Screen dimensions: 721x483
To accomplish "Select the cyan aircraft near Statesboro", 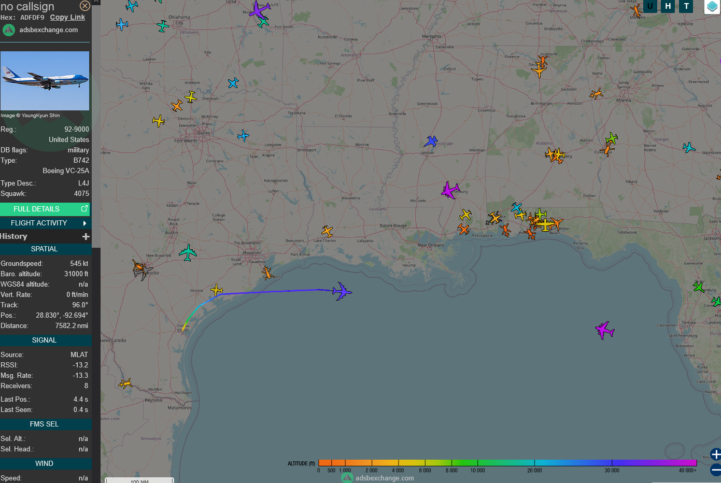I will point(689,148).
